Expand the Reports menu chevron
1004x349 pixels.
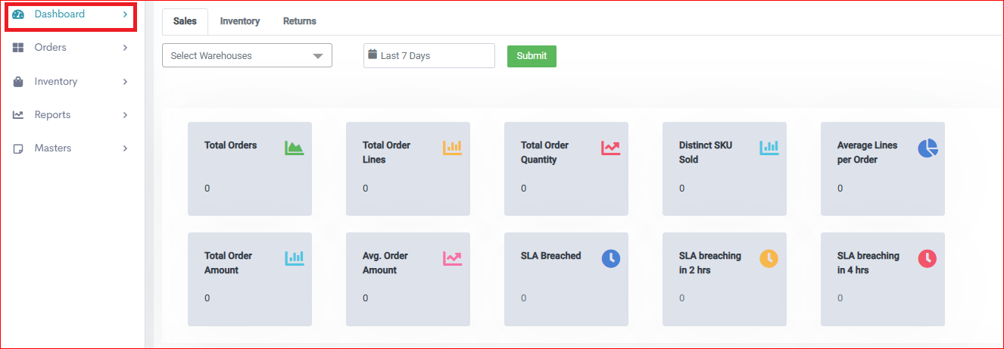(x=126, y=115)
